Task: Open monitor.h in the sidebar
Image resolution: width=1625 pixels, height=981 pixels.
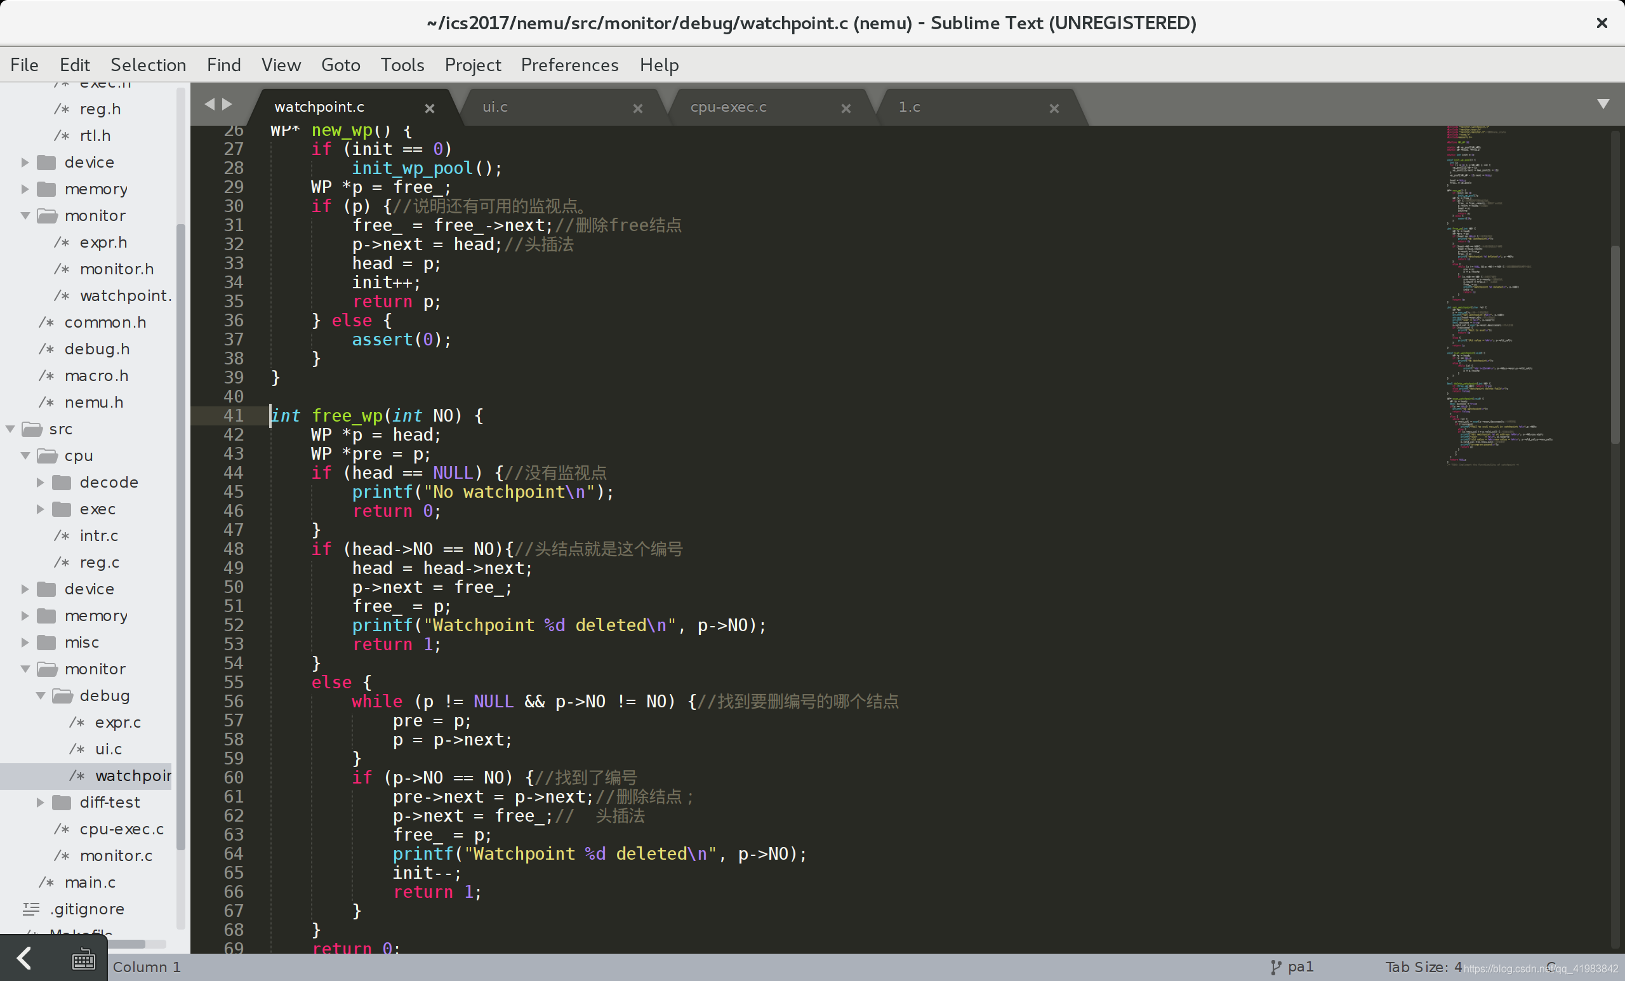Action: (x=117, y=269)
